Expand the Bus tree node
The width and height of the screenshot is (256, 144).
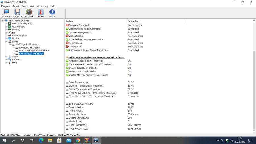pos(6,33)
